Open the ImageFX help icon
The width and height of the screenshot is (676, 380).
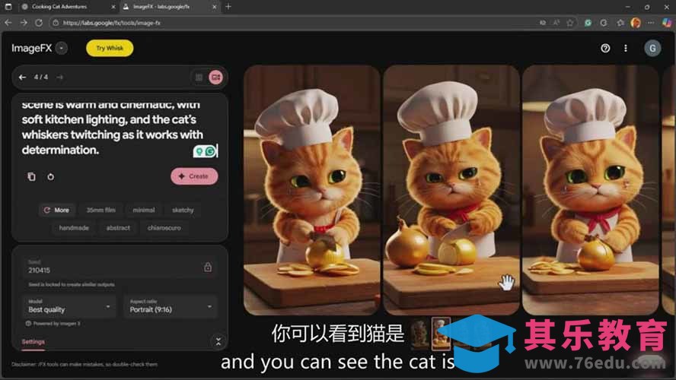tap(605, 48)
